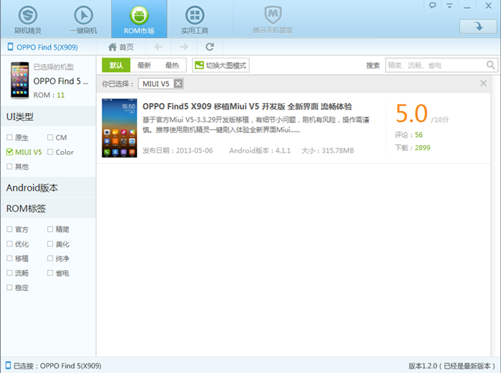Open the 一键刷机 one-click flash tool

point(84,19)
